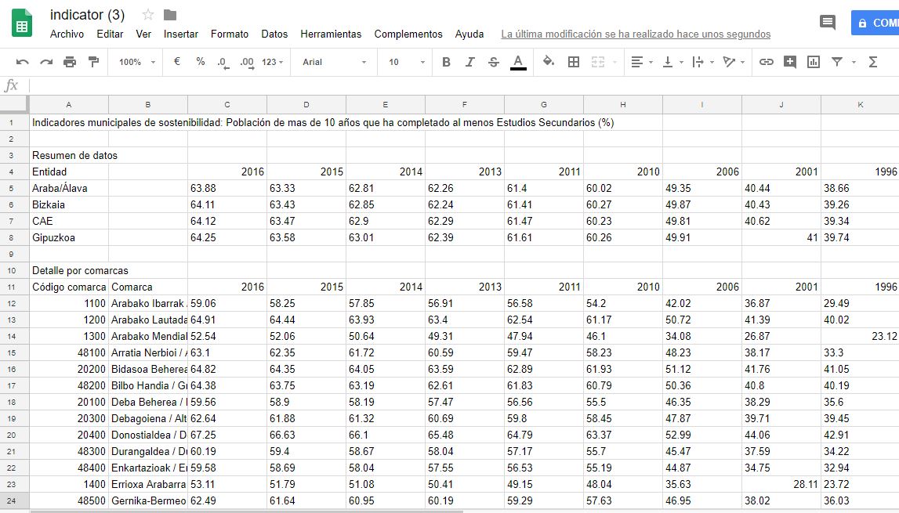The width and height of the screenshot is (899, 513).
Task: Open the Editar menu
Action: [110, 34]
